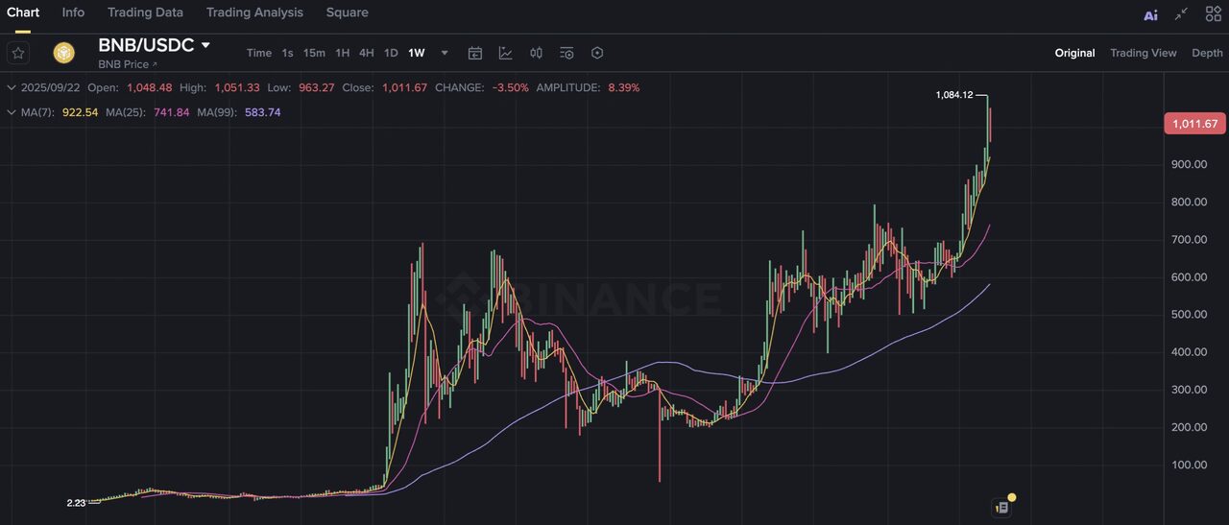The height and width of the screenshot is (525, 1229).
Task: Click the order book icon near chart bottom
Action: [x=1001, y=507]
